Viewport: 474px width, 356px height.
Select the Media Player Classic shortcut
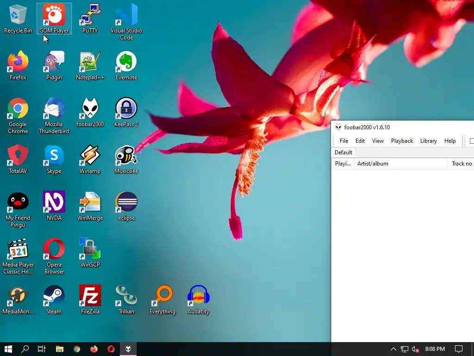[18, 256]
